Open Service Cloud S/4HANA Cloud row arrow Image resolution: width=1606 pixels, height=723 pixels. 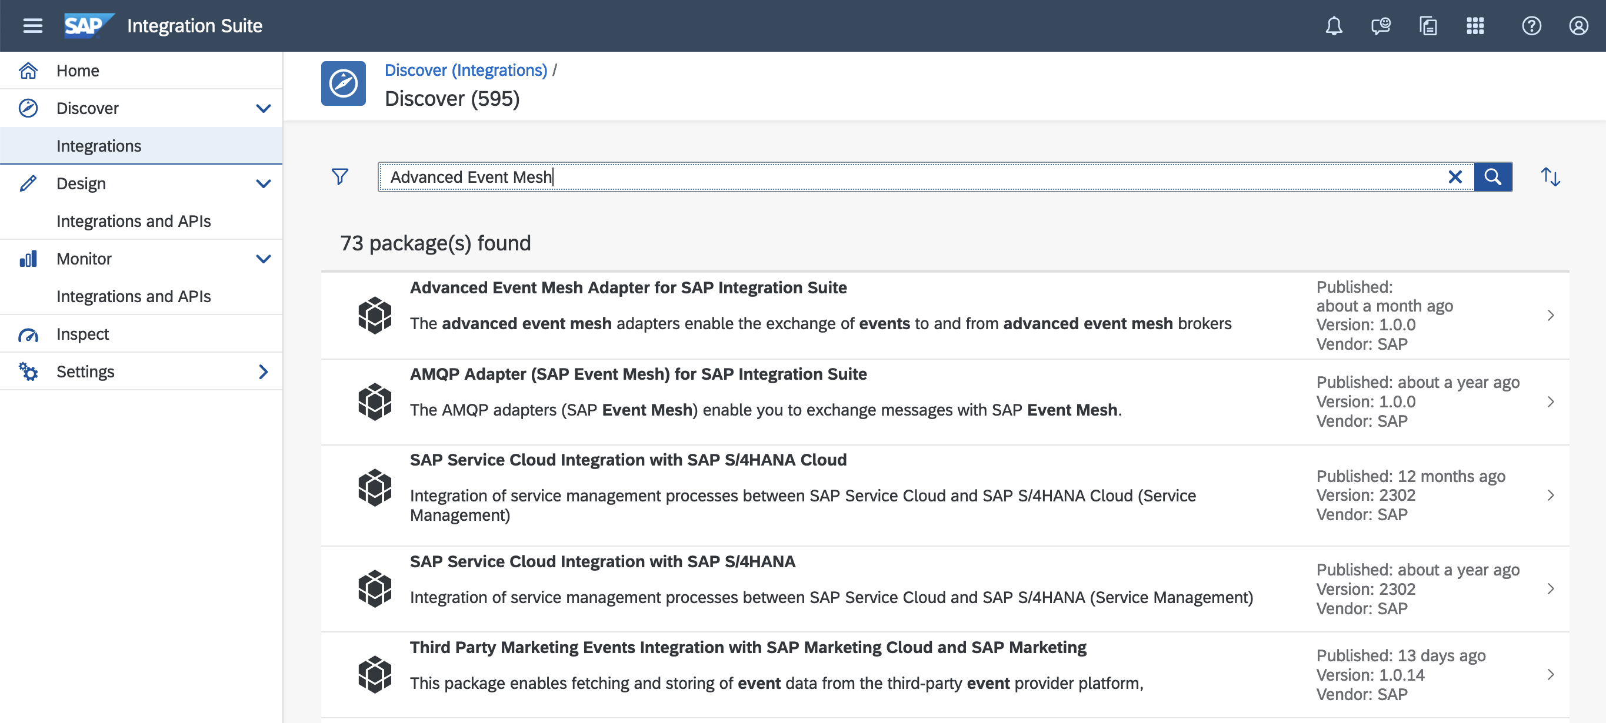[x=1551, y=495]
